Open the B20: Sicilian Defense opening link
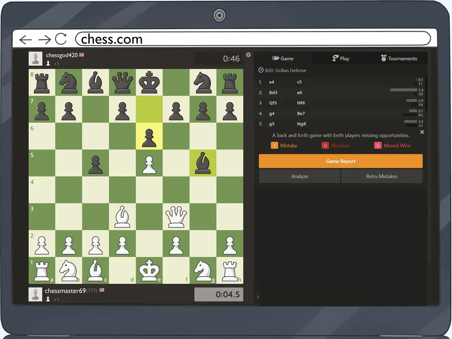Image resolution: width=452 pixels, height=339 pixels. coord(286,70)
